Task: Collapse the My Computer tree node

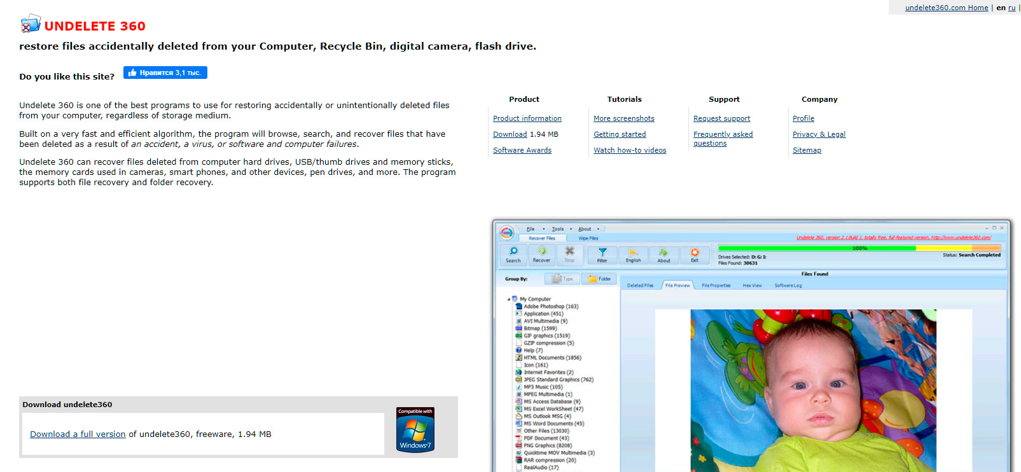Action: click(509, 299)
